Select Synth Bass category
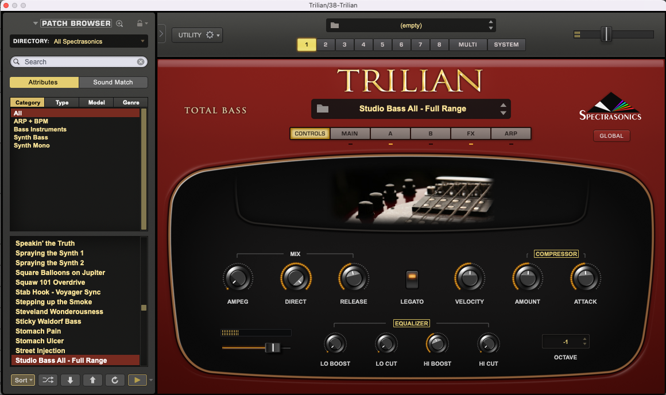 [x=31, y=138]
